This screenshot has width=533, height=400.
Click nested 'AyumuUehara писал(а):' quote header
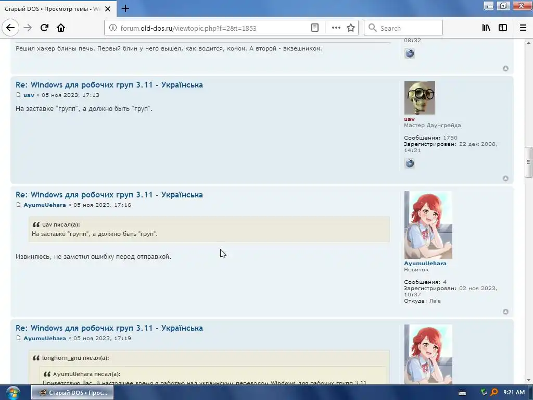87,374
